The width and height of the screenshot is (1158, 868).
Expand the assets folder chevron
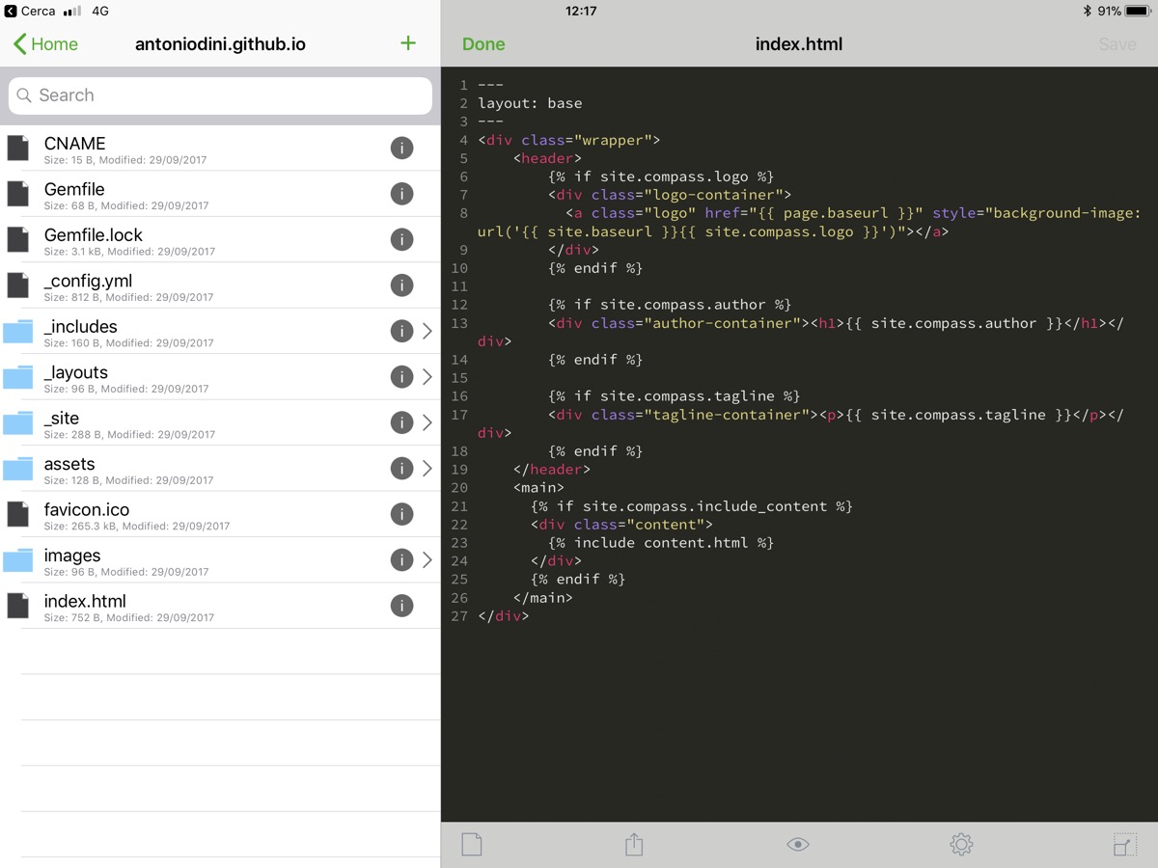pos(427,469)
